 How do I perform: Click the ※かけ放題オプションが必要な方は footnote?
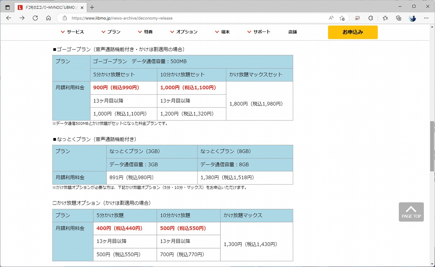[x=150, y=187]
